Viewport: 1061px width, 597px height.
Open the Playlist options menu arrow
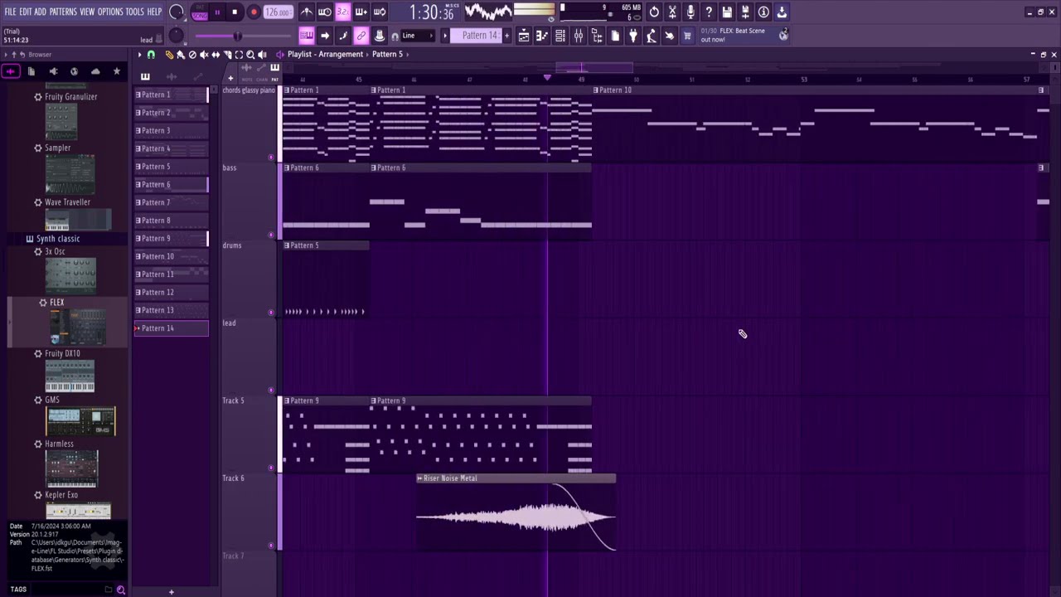pyautogui.click(x=139, y=55)
